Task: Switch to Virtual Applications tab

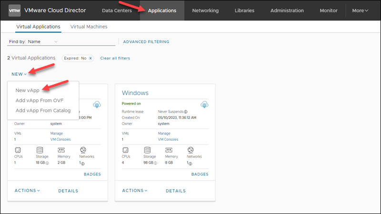Action: (38, 27)
